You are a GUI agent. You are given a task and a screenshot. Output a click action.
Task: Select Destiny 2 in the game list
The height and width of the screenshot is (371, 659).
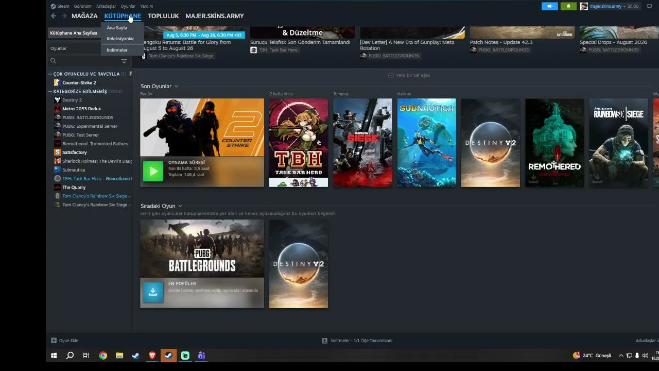pos(72,100)
